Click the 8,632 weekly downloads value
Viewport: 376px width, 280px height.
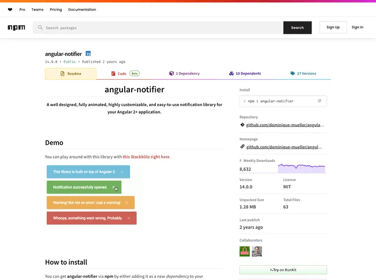pyautogui.click(x=245, y=169)
